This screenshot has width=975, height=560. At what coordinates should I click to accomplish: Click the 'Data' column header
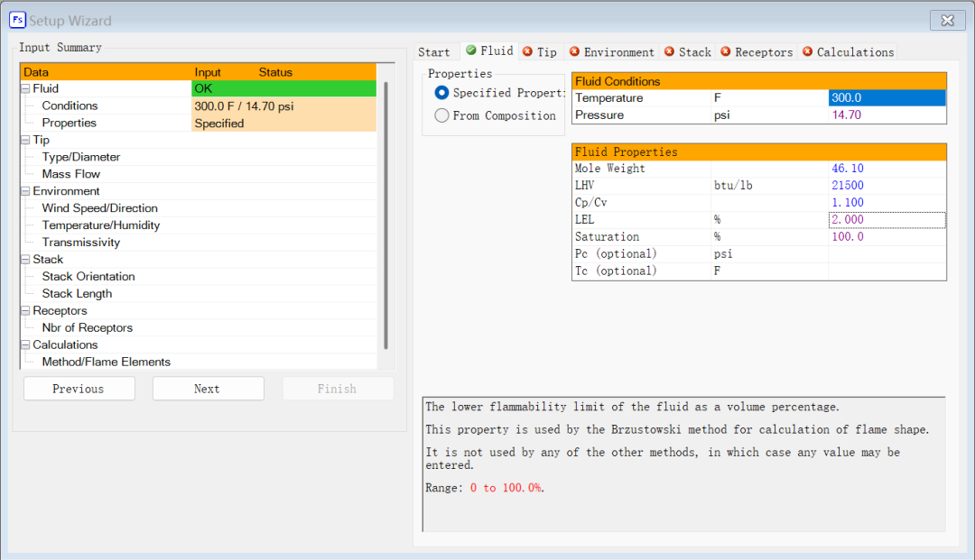[36, 72]
